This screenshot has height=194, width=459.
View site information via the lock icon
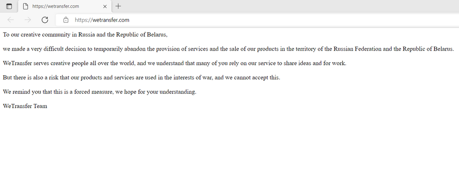(66, 20)
